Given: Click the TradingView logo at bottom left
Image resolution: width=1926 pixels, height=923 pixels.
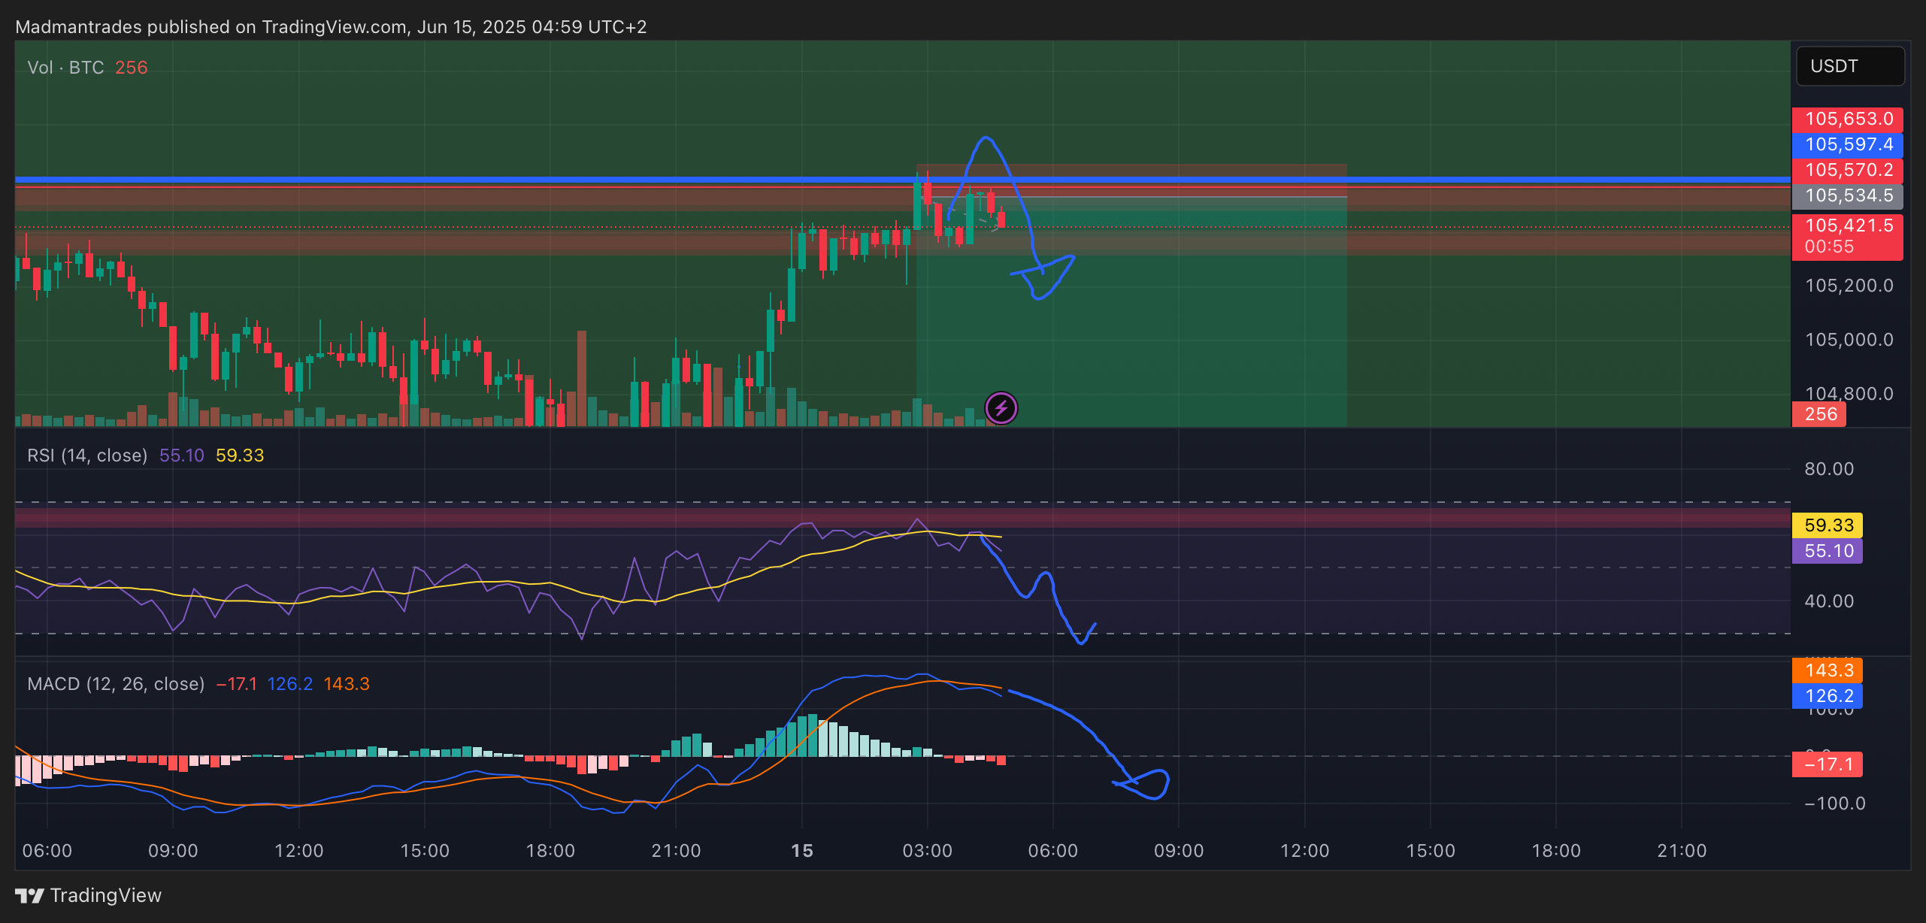Looking at the screenshot, I should click(89, 895).
